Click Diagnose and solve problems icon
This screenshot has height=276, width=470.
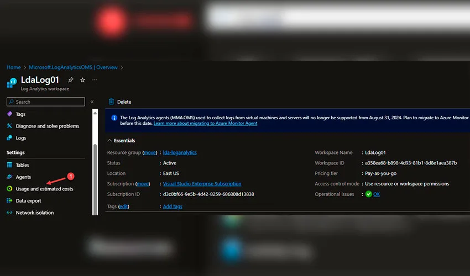9,126
